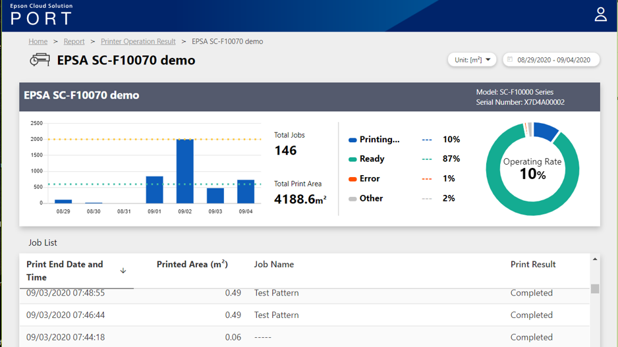This screenshot has width=618, height=347.
Task: Click the green Ready legend marker
Action: point(352,159)
